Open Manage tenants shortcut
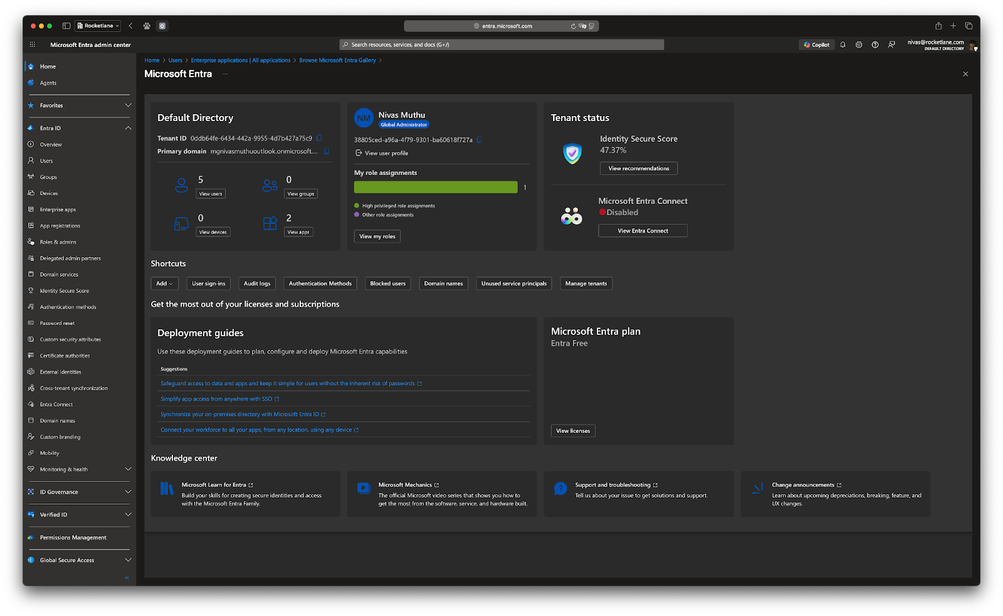Image resolution: width=1003 pixels, height=616 pixels. point(586,284)
